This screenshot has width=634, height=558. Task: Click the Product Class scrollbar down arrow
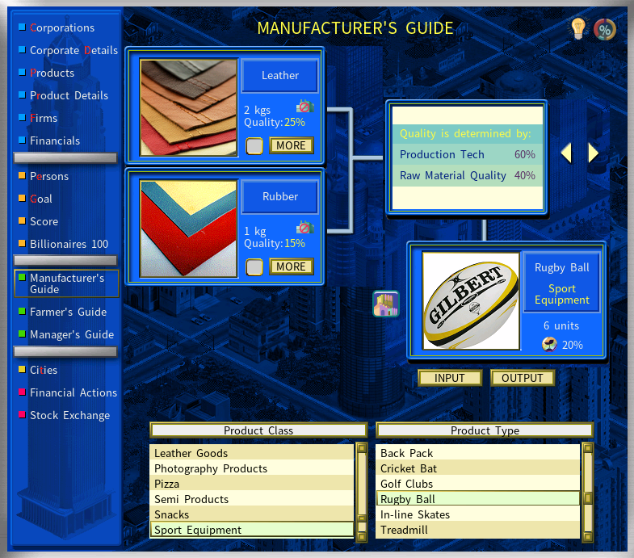point(362,536)
